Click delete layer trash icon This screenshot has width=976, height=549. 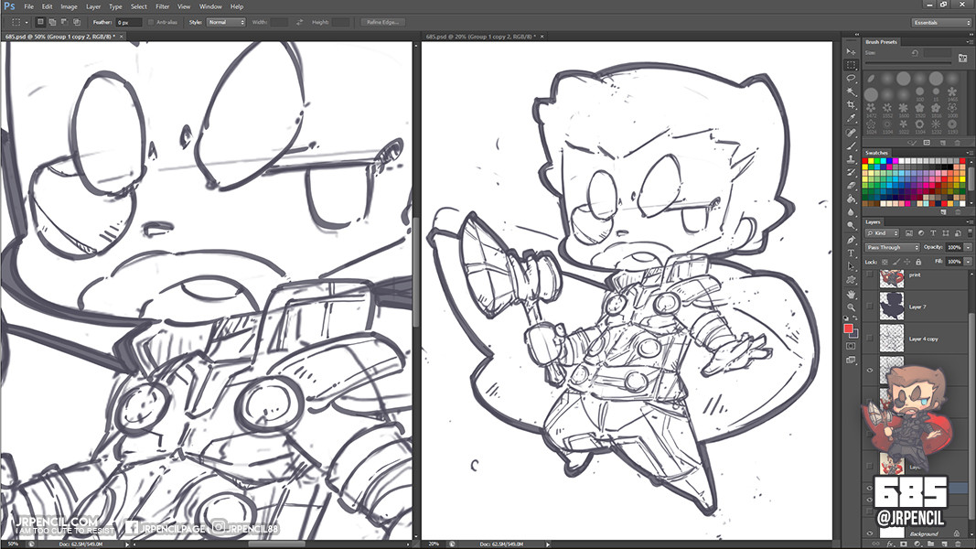958,544
